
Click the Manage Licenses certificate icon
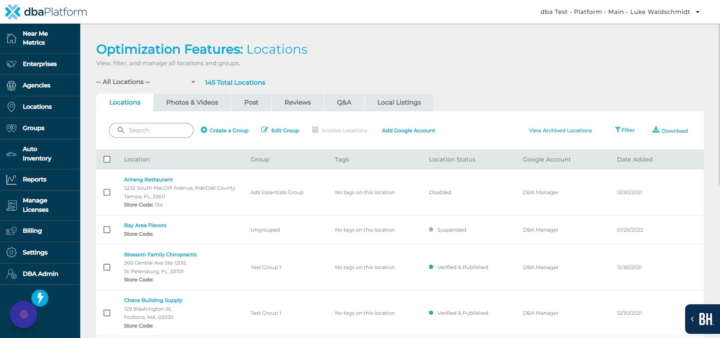coord(11,205)
